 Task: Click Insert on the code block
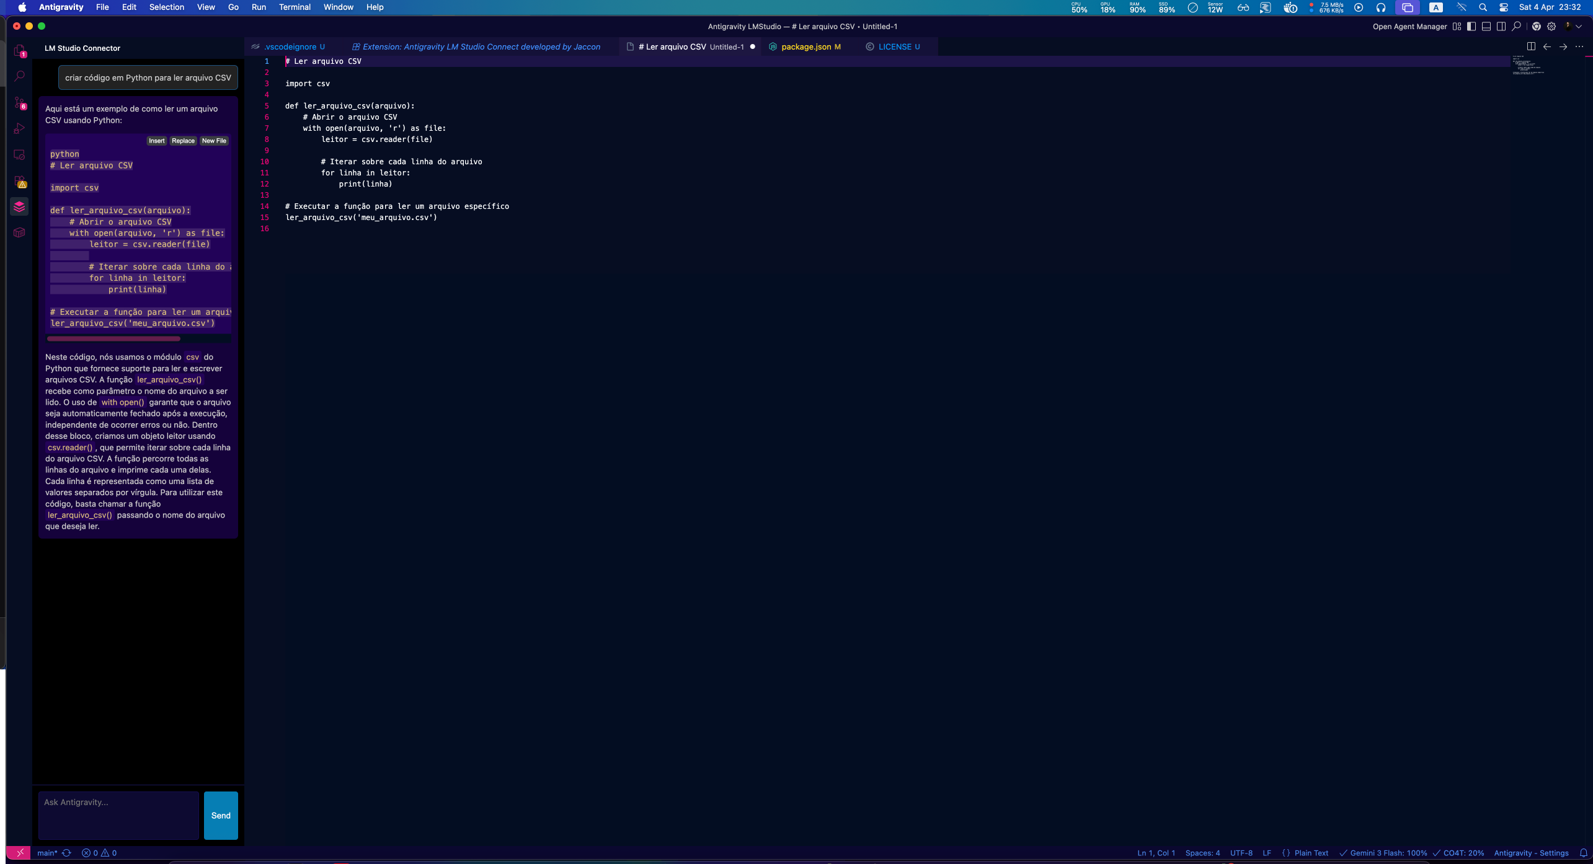[x=156, y=141]
